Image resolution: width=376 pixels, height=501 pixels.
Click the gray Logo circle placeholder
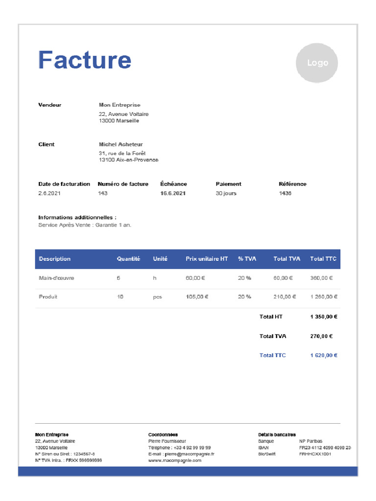click(317, 63)
